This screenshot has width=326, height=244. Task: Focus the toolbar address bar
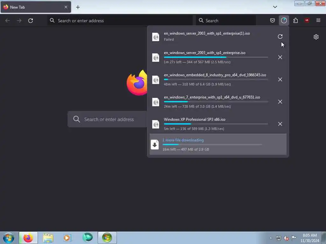(x=120, y=21)
